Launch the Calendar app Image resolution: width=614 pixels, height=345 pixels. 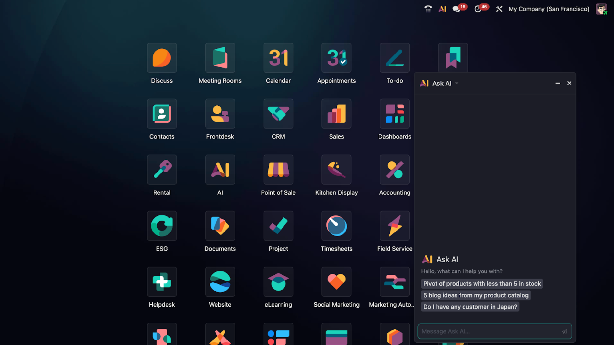278,58
